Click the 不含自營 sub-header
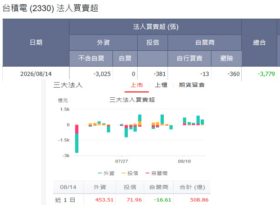The image size is (280, 205). point(91,58)
